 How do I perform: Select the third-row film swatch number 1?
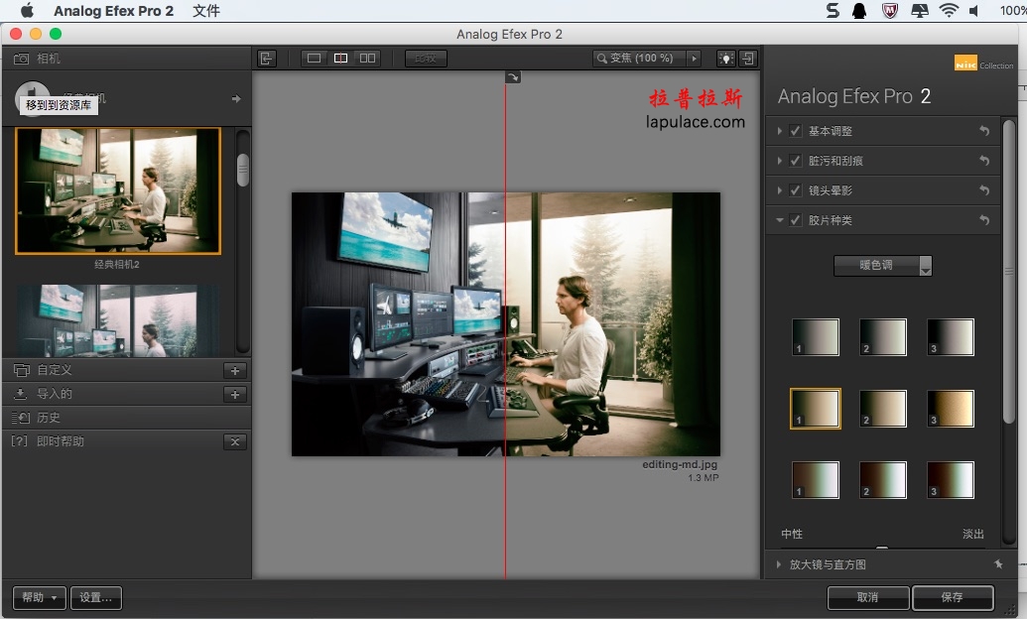pos(816,480)
